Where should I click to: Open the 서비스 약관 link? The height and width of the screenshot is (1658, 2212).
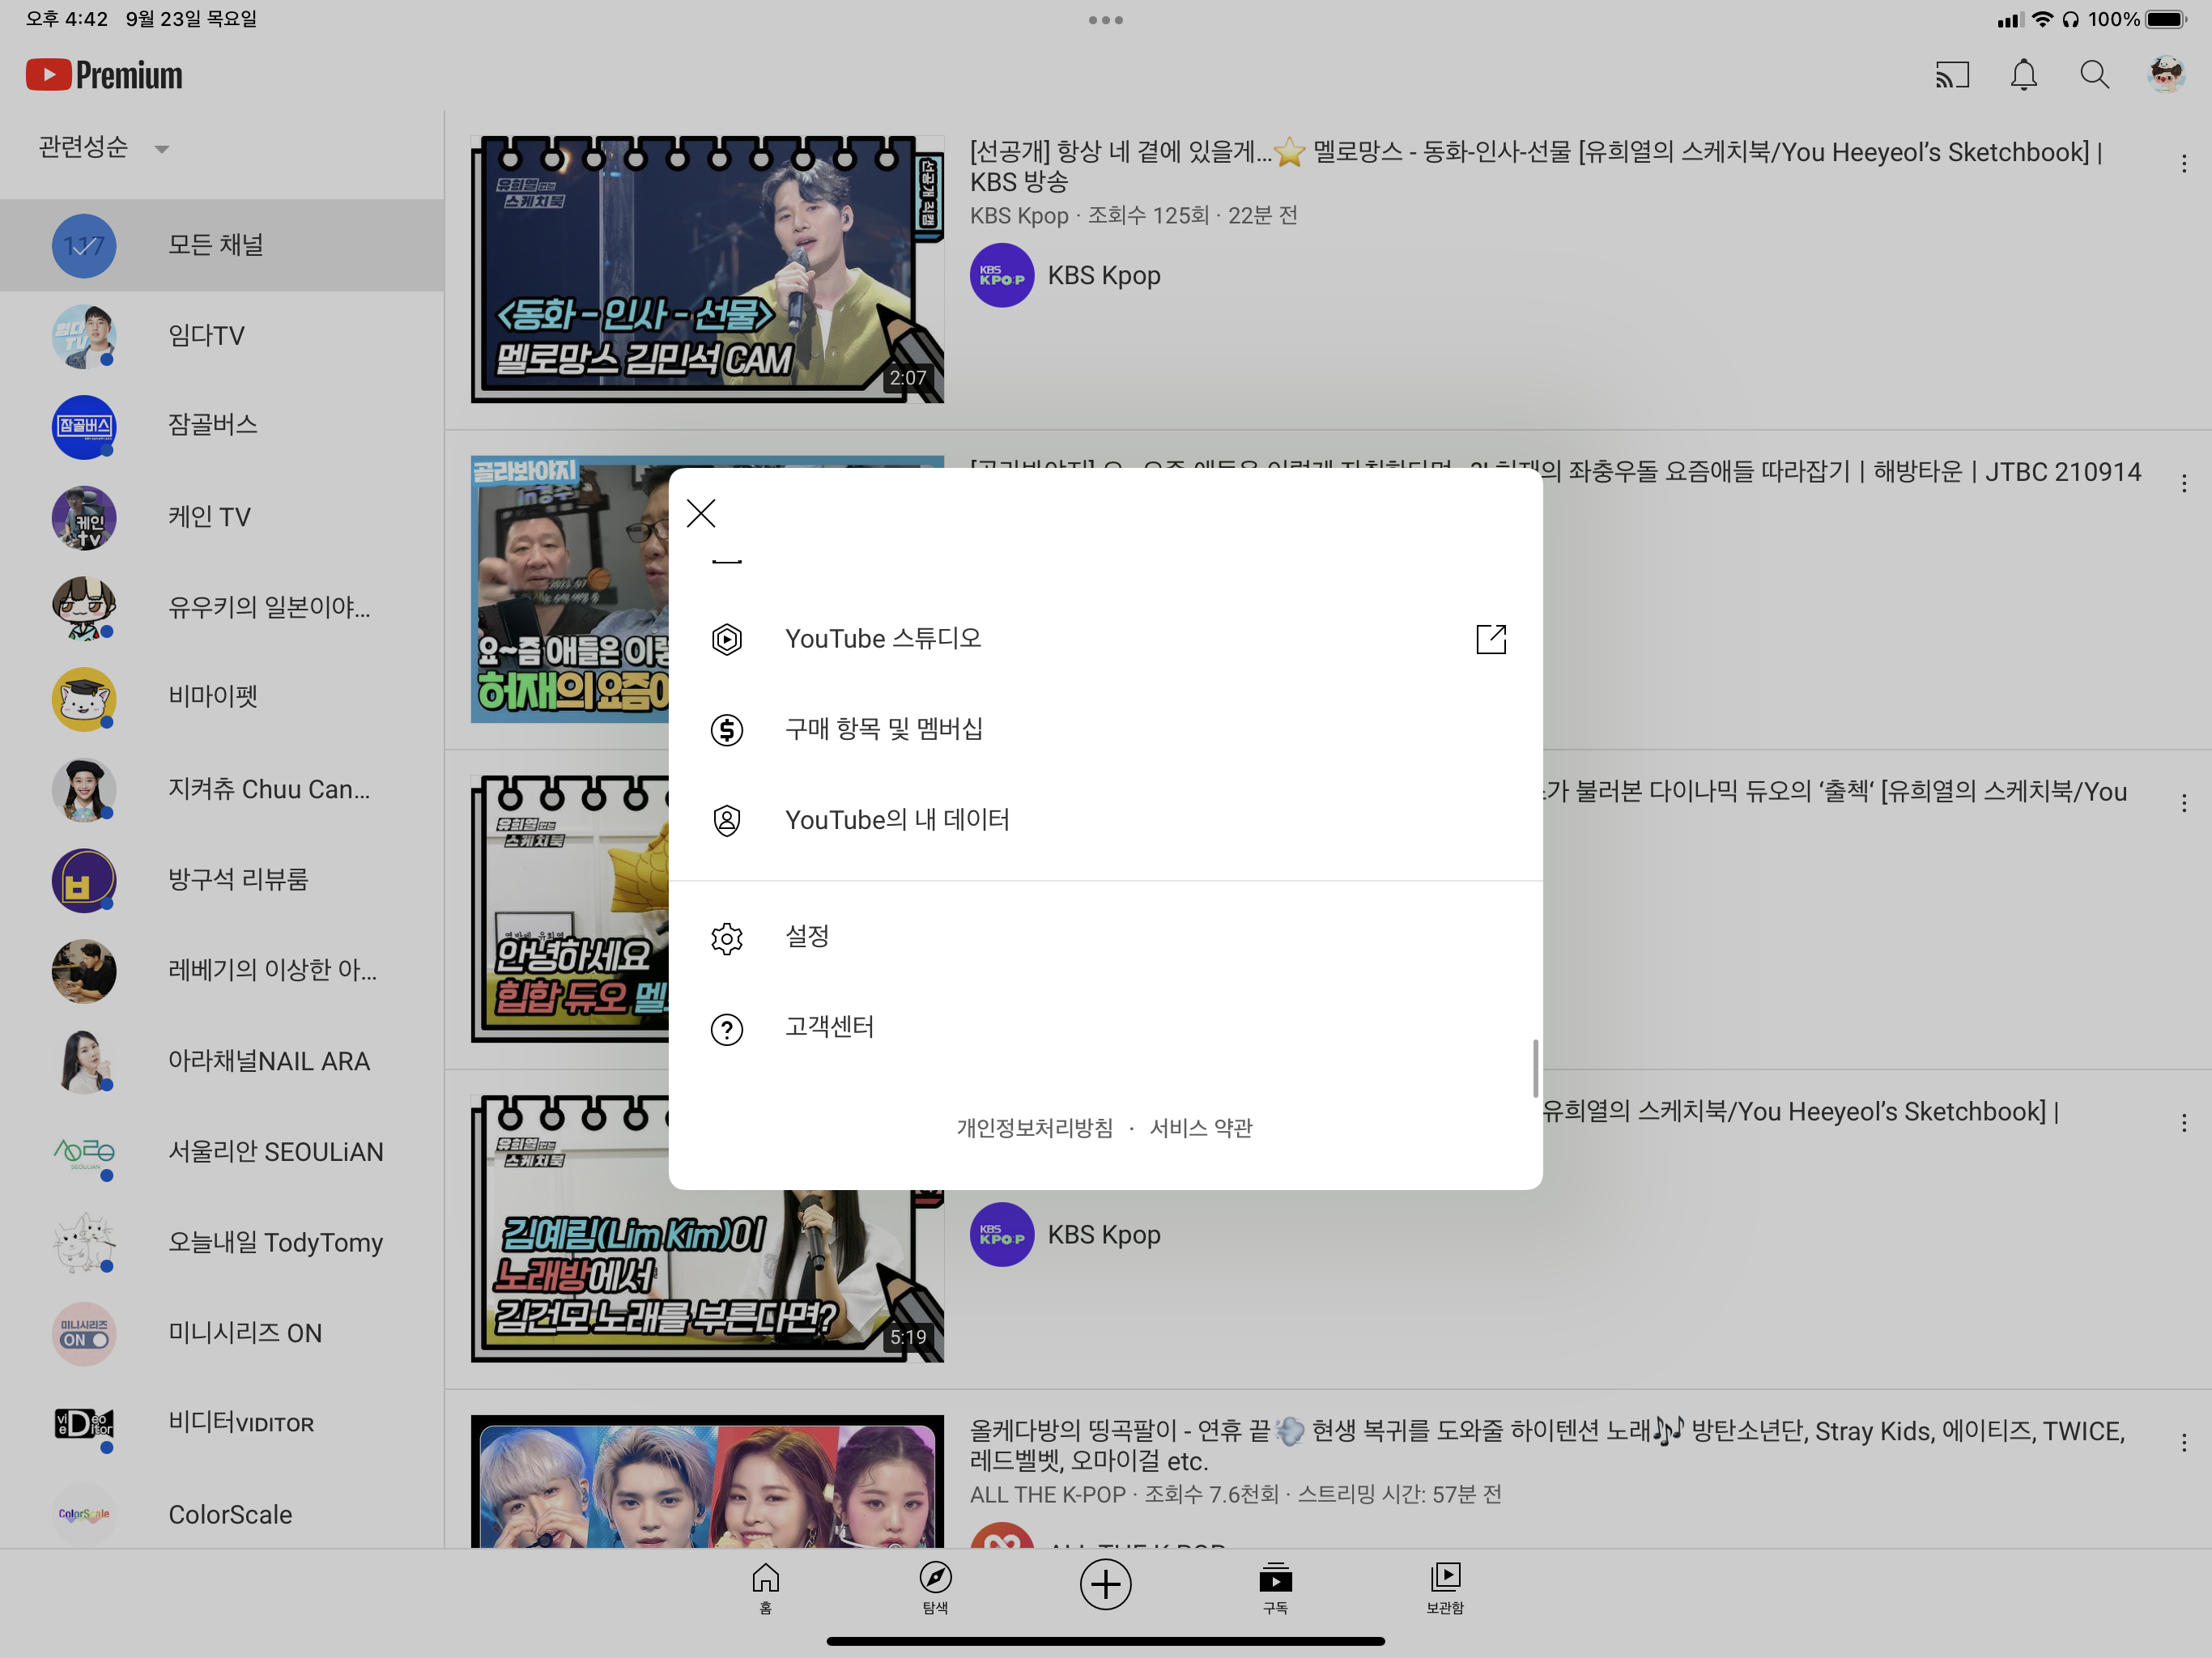pos(1200,1128)
